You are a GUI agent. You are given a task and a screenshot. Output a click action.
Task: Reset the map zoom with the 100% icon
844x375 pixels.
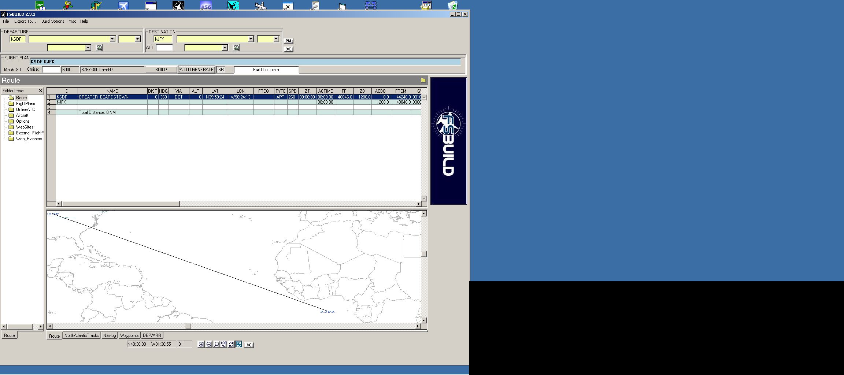tap(223, 344)
